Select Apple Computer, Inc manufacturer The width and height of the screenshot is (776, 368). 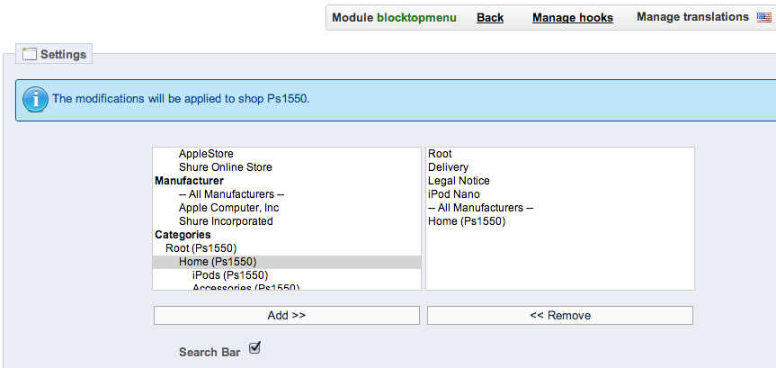tap(228, 208)
